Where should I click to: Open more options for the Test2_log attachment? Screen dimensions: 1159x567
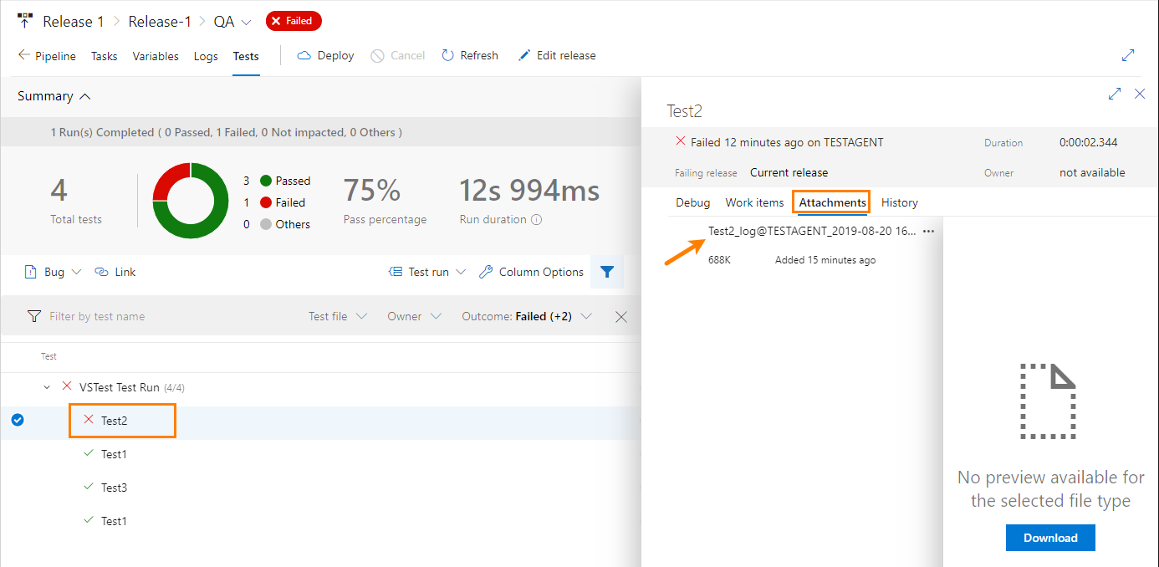click(927, 231)
